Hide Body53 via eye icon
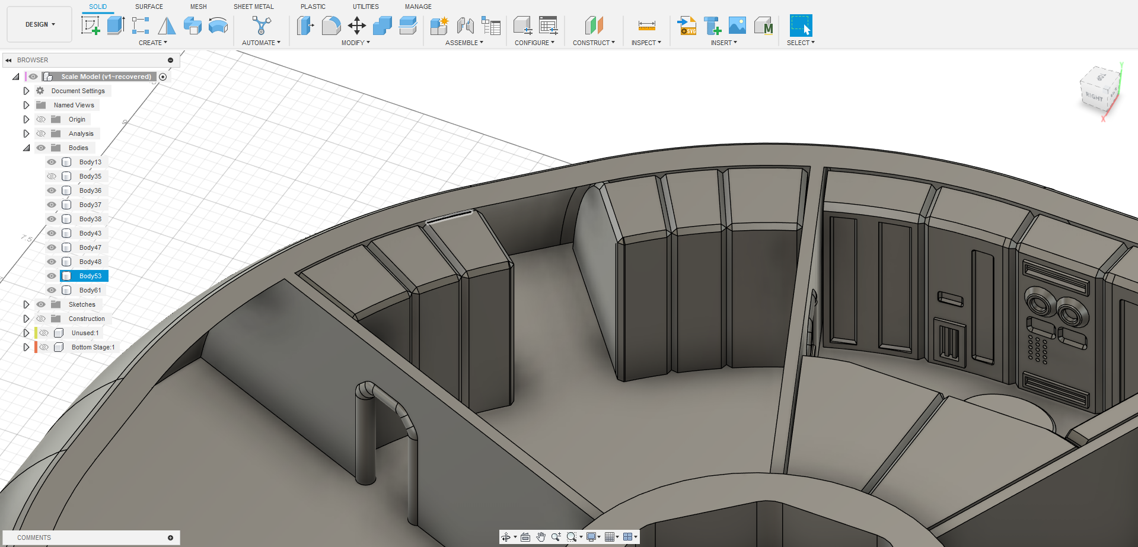This screenshot has width=1138, height=547. coord(52,276)
